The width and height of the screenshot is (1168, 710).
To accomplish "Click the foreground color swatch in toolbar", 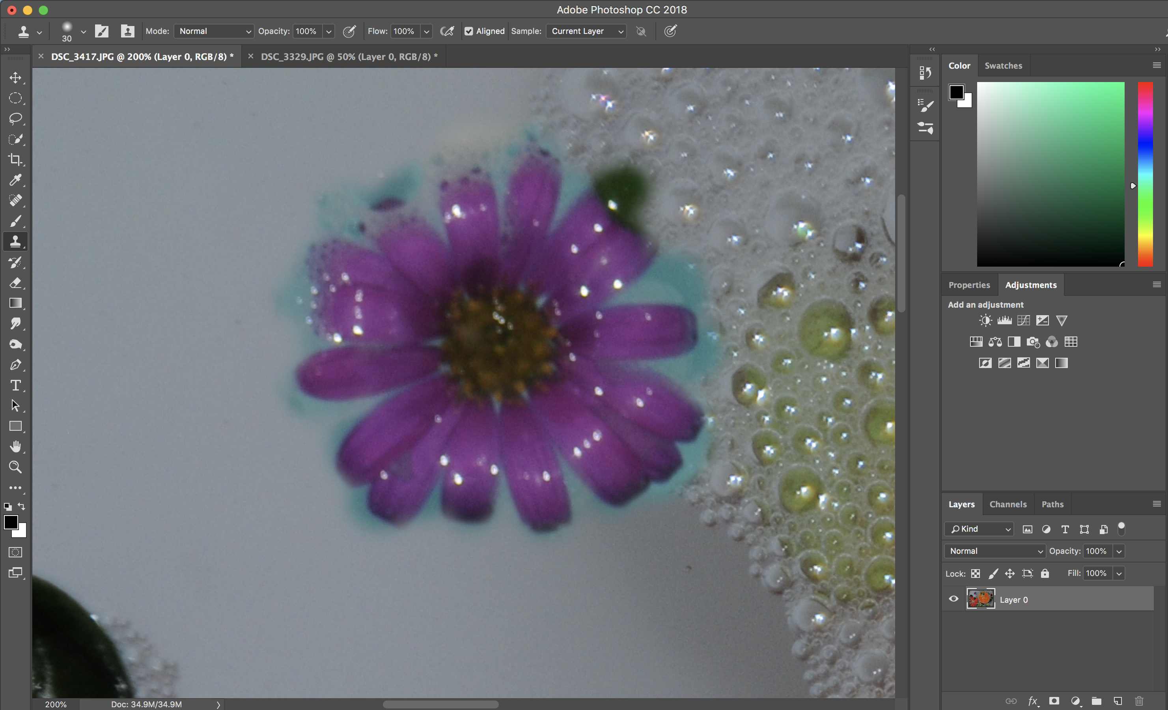I will (10, 522).
